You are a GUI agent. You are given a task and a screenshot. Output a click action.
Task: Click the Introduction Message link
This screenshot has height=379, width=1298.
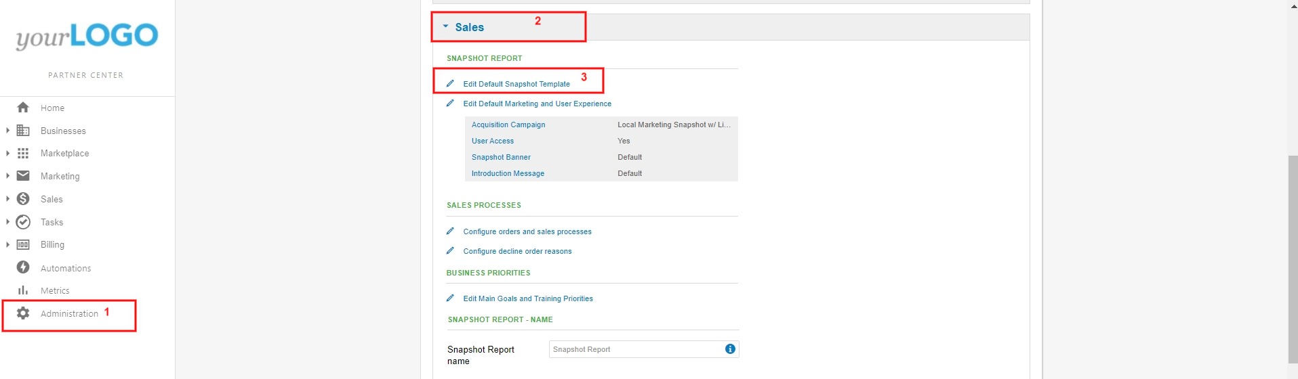tap(508, 173)
